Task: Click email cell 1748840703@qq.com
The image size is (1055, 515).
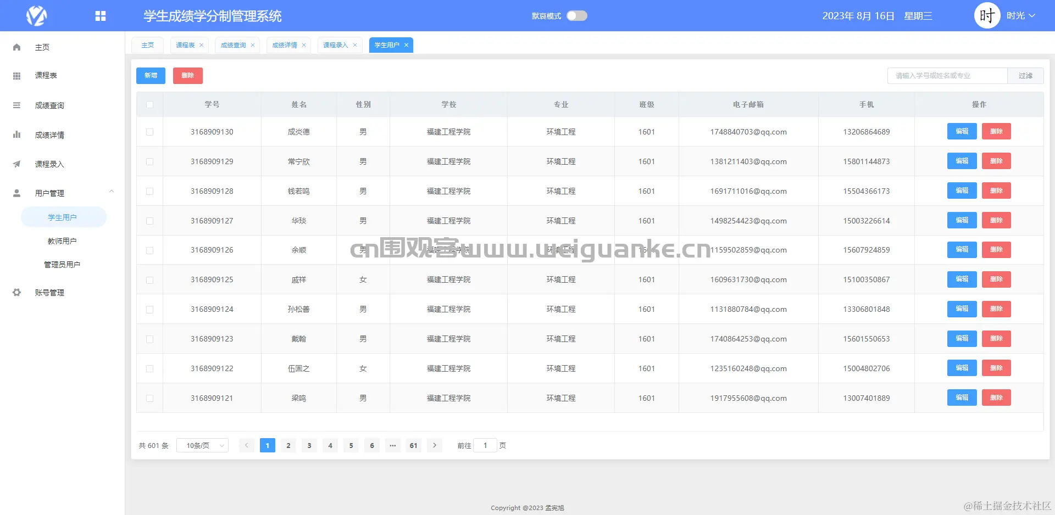Action: pos(748,132)
